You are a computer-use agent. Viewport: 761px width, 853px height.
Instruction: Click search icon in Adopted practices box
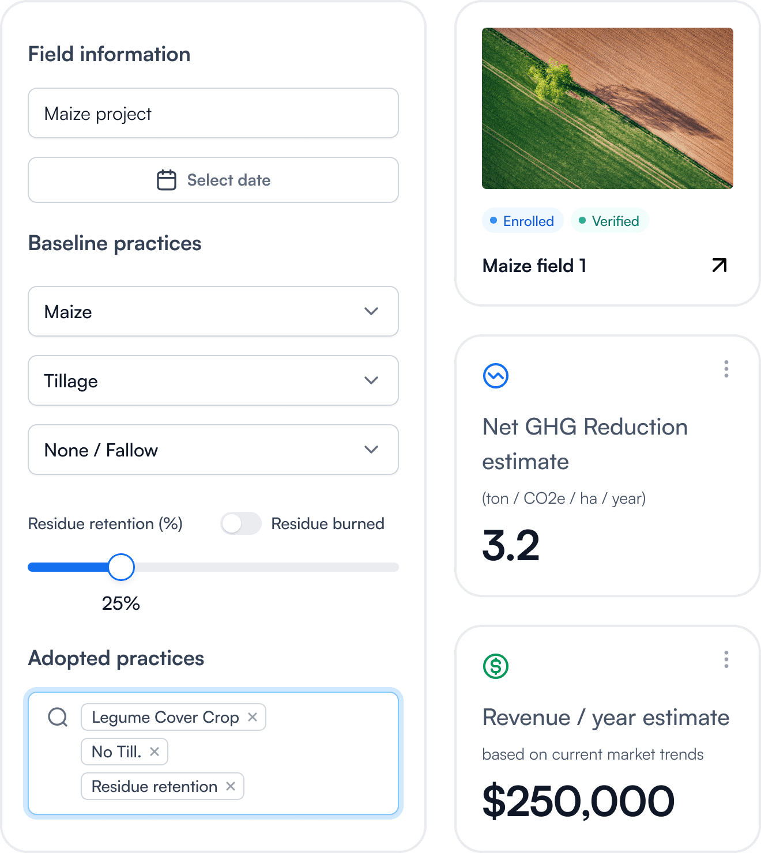click(58, 717)
